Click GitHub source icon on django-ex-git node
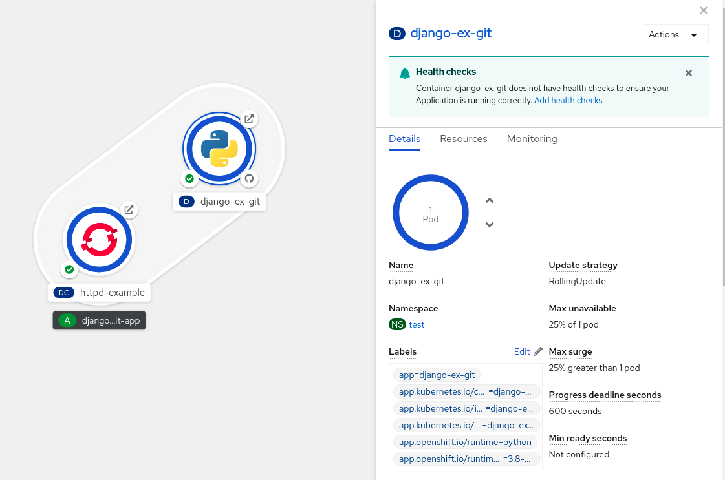 pos(249,178)
